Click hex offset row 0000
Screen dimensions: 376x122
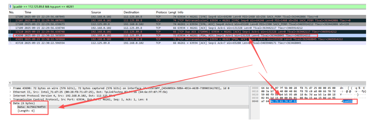pyautogui.click(x=256, y=88)
